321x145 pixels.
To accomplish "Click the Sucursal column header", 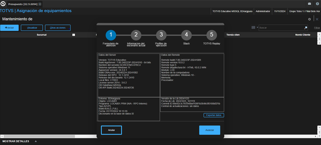I will pyautogui.click(x=42, y=35).
